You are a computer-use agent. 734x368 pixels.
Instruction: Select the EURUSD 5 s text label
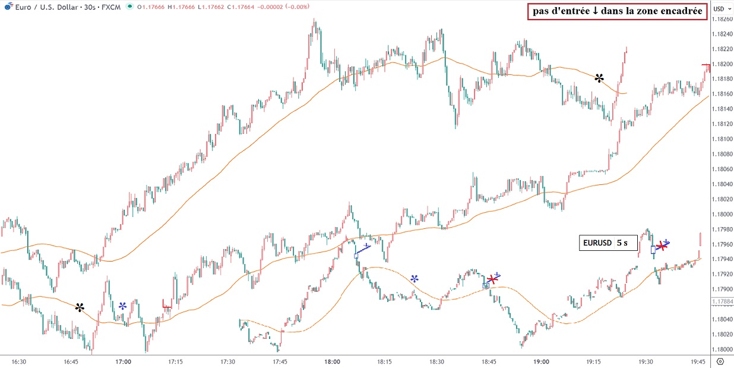point(609,243)
